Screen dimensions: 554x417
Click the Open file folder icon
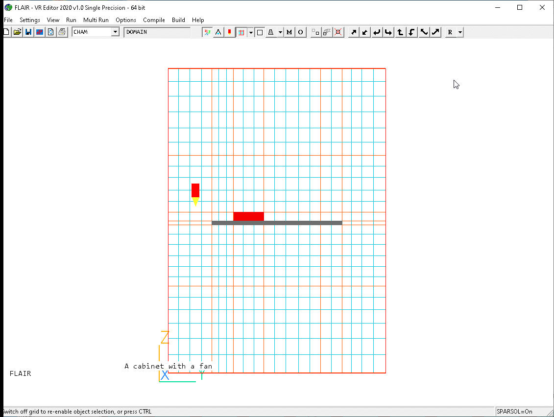pos(17,32)
